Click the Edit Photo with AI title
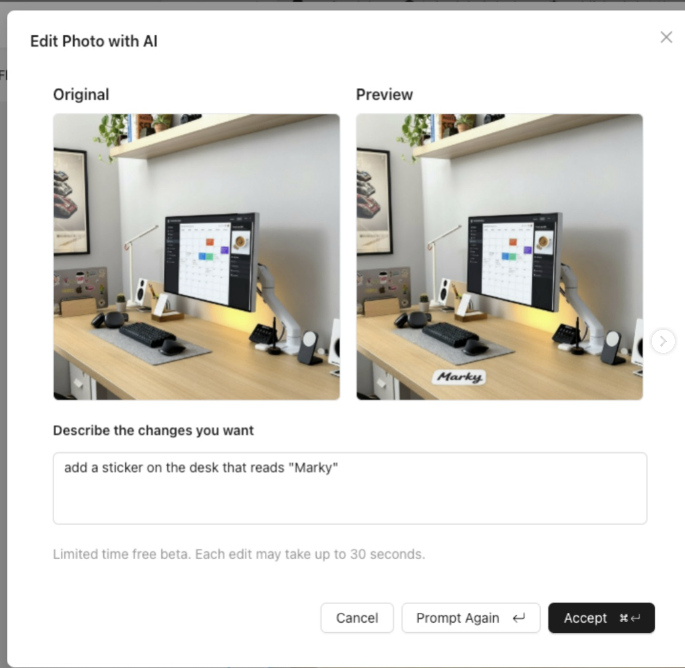The image size is (685, 668). (94, 42)
